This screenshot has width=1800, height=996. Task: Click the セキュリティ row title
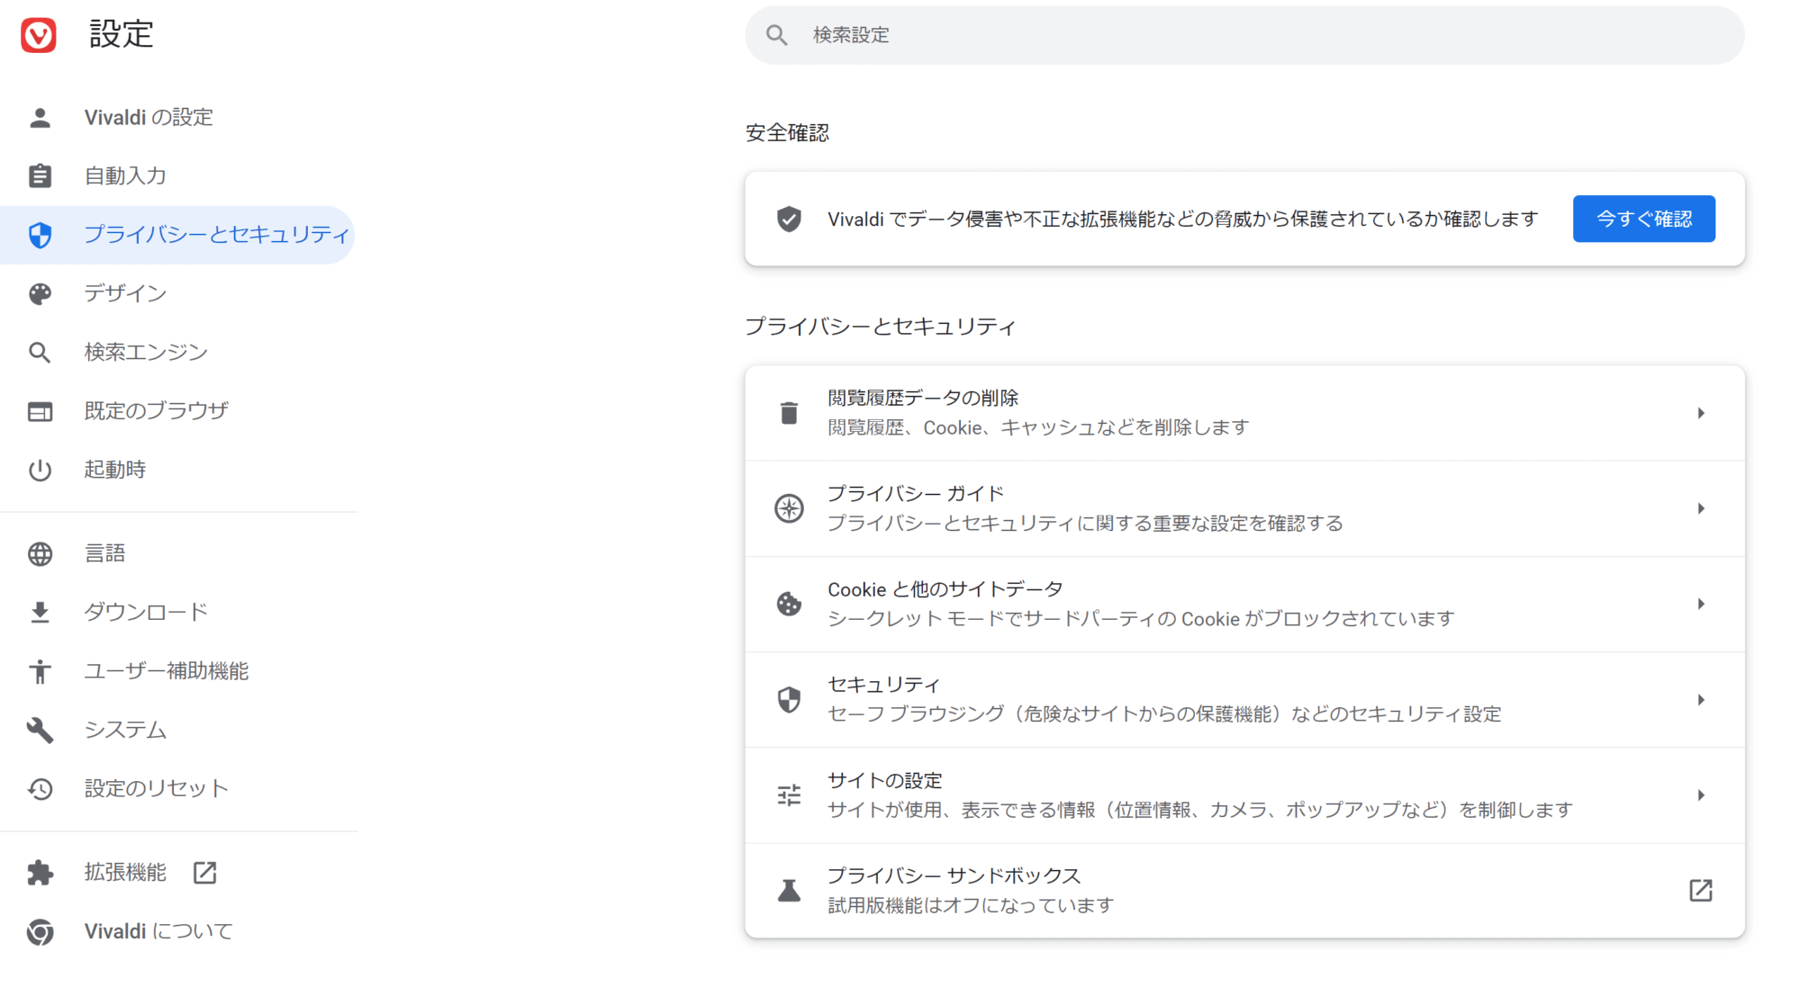(x=884, y=685)
